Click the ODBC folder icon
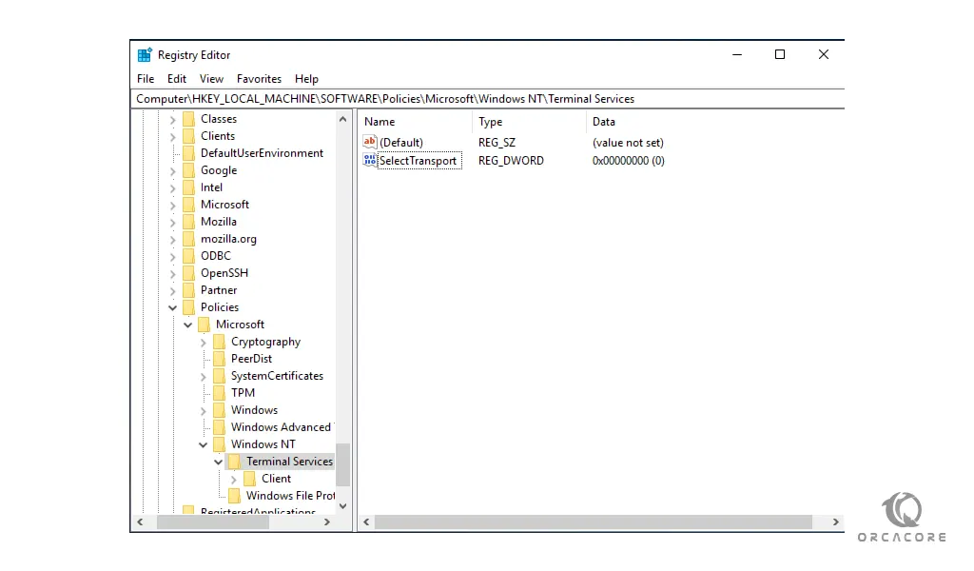 coord(189,256)
